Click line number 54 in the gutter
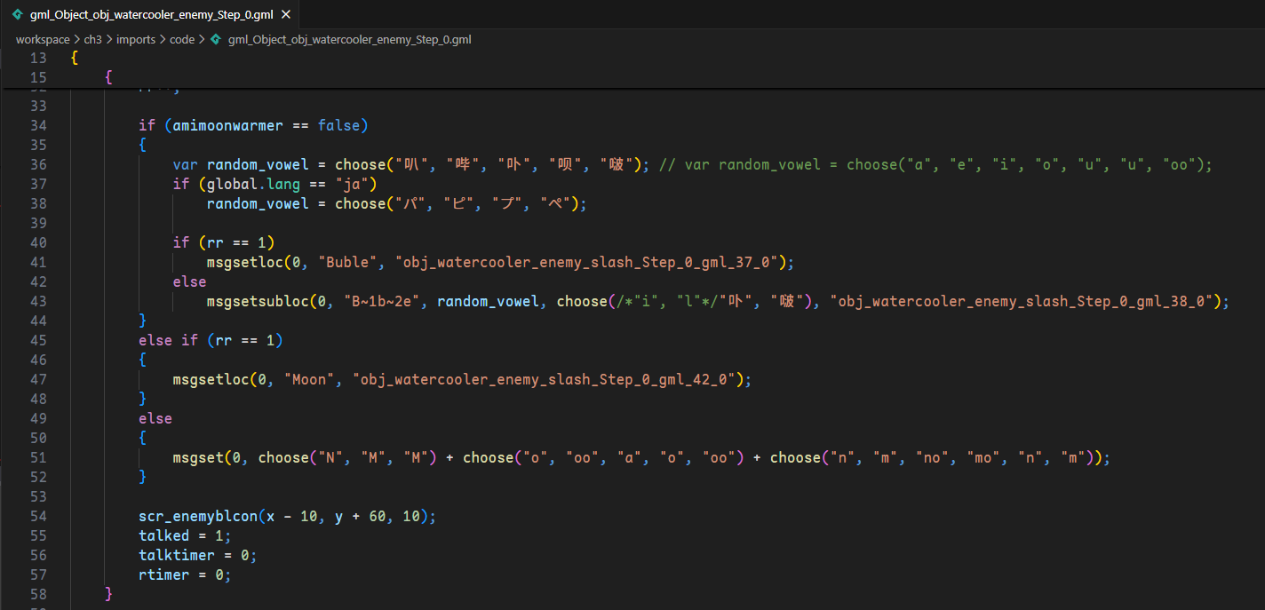Screen dimensions: 1265x610 coord(38,516)
